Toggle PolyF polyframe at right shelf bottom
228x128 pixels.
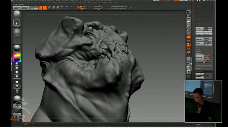[188, 76]
